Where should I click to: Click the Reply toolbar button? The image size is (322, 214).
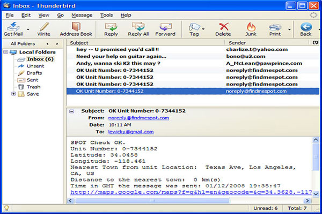coord(111,29)
